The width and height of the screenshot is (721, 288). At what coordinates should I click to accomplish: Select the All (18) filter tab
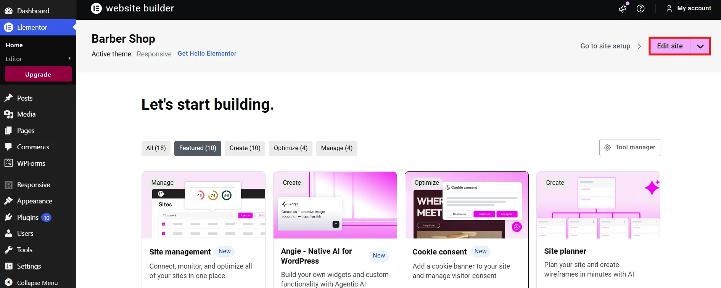point(156,148)
